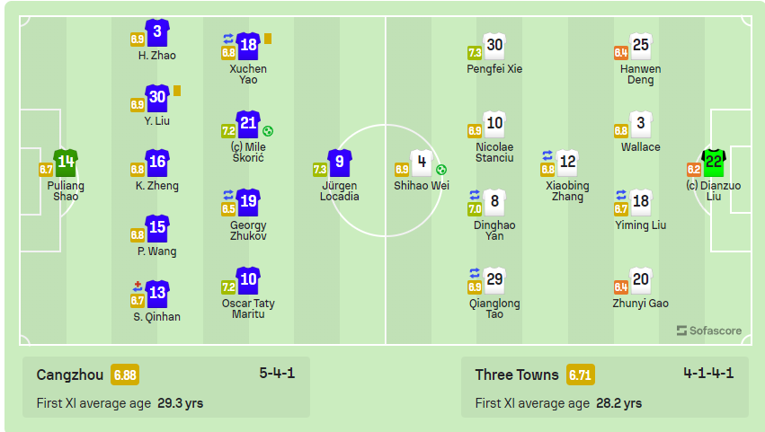The image size is (765, 432).
Task: Click substitution arrows next to Xiaobing Zhang
Action: (x=547, y=155)
